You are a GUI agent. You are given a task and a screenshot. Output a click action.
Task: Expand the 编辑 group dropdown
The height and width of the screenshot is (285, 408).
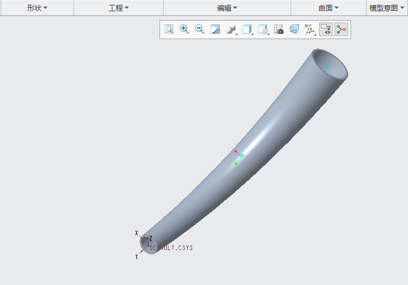227,8
